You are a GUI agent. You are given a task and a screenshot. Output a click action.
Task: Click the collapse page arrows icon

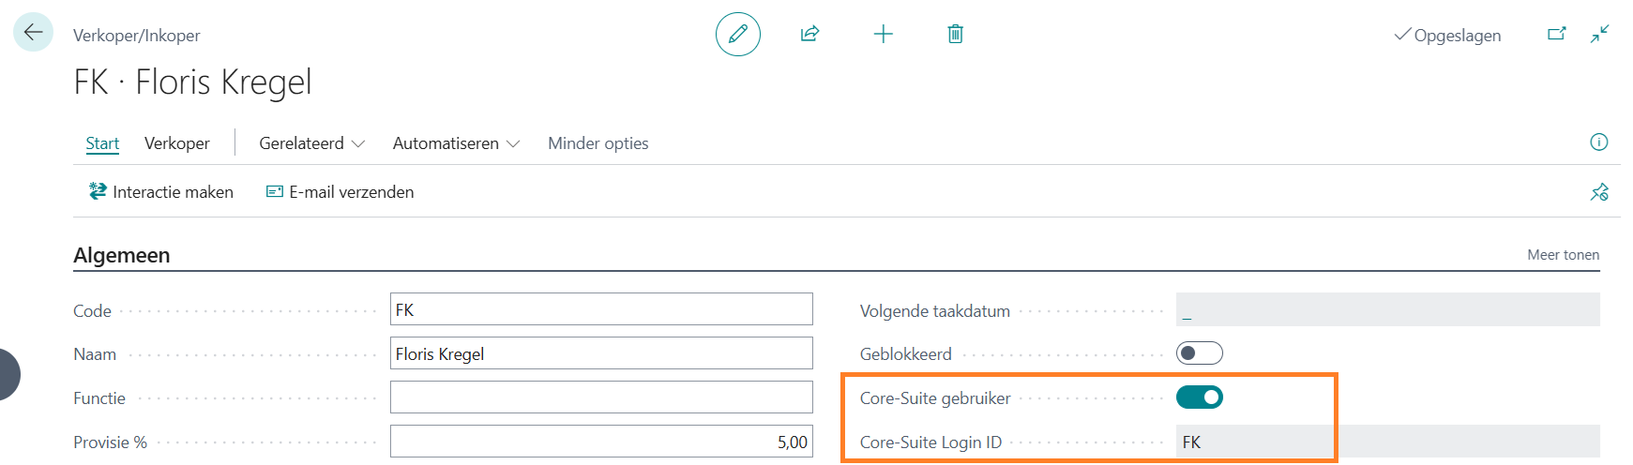pyautogui.click(x=1599, y=35)
